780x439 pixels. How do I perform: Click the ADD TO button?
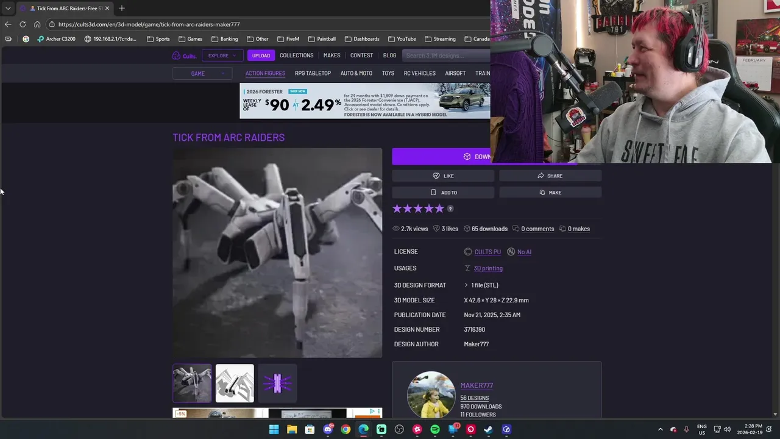pos(443,192)
